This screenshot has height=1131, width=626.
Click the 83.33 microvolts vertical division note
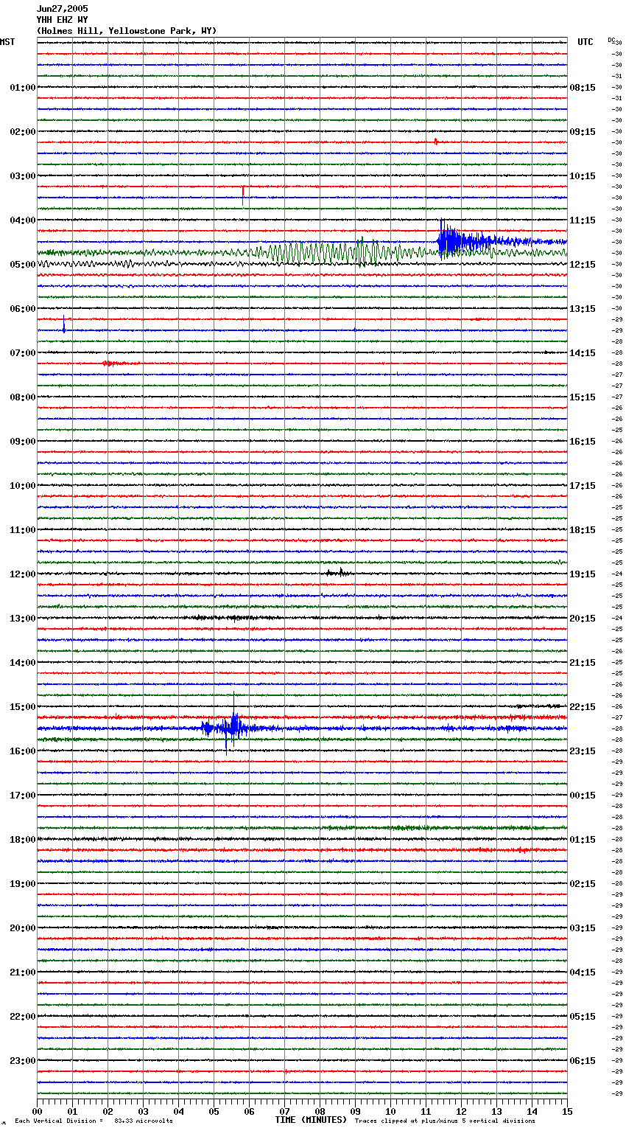tap(94, 1121)
